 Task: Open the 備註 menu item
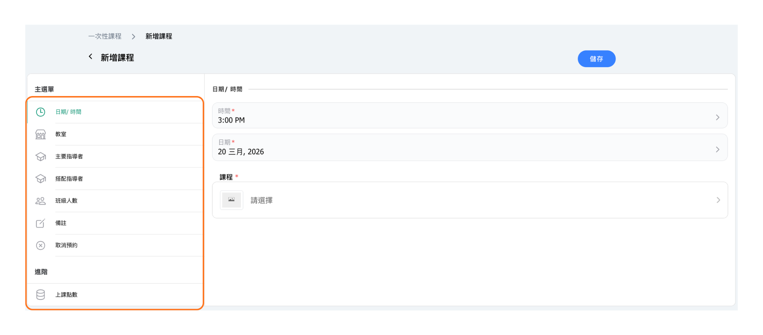click(x=61, y=223)
